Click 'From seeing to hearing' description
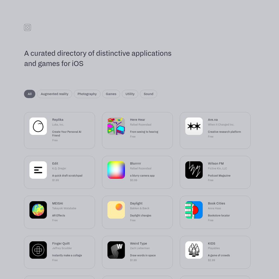This screenshot has width=279, height=279. point(144,132)
